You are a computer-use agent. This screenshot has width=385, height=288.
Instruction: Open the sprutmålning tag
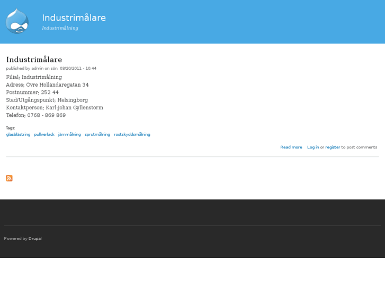pyautogui.click(x=97, y=134)
